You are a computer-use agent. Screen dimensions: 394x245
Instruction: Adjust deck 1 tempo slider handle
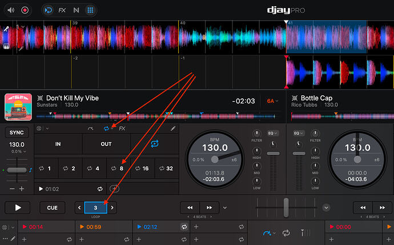tap(17, 170)
